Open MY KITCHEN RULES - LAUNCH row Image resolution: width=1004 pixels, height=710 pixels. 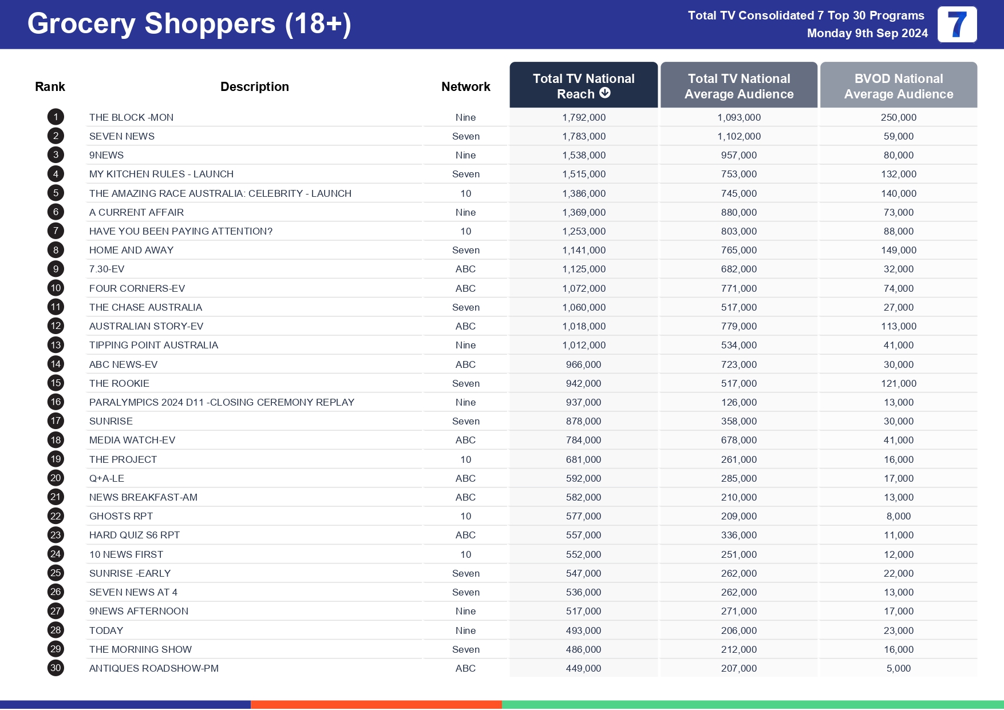[x=161, y=174]
